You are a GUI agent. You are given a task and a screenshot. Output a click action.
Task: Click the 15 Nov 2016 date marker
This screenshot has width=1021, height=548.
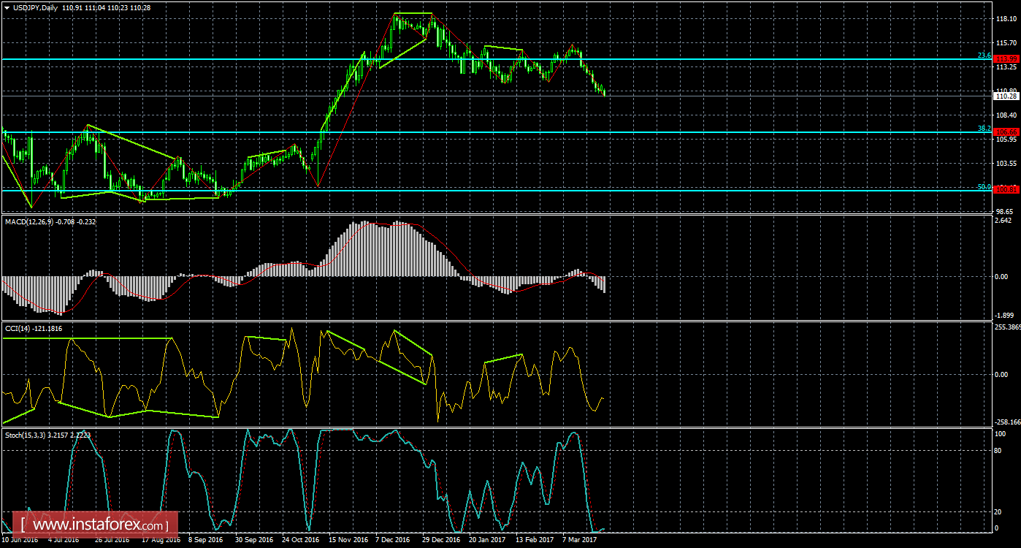(x=348, y=540)
